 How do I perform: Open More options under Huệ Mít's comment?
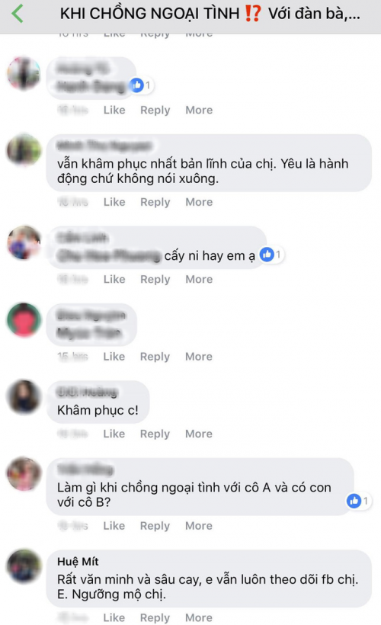[x=198, y=617]
